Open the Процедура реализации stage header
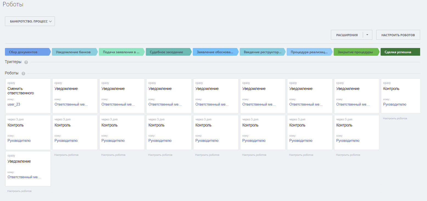Viewport: 427px width, 201px height. [x=309, y=52]
